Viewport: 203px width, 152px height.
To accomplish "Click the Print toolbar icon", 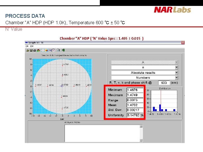I will [35, 50].
